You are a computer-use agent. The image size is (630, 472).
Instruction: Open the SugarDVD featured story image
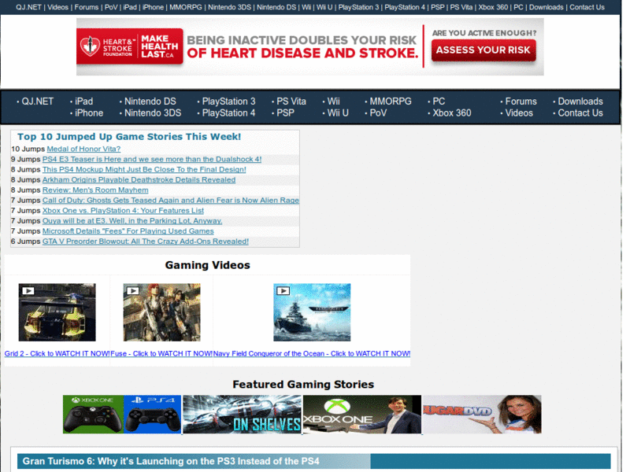[x=482, y=415]
